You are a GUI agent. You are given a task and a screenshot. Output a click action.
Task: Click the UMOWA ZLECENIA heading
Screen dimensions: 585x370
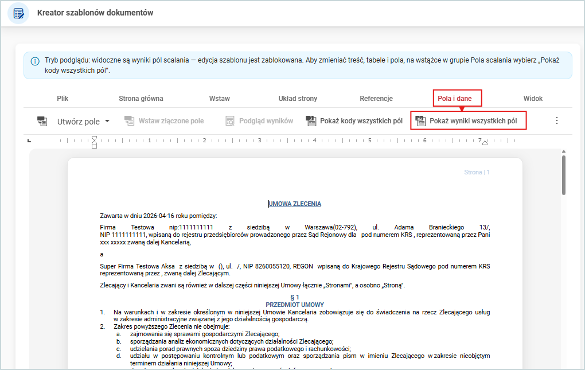pos(295,204)
